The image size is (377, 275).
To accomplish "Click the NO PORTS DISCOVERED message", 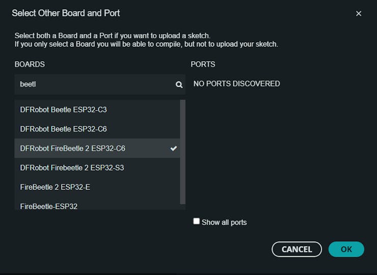I will [236, 84].
